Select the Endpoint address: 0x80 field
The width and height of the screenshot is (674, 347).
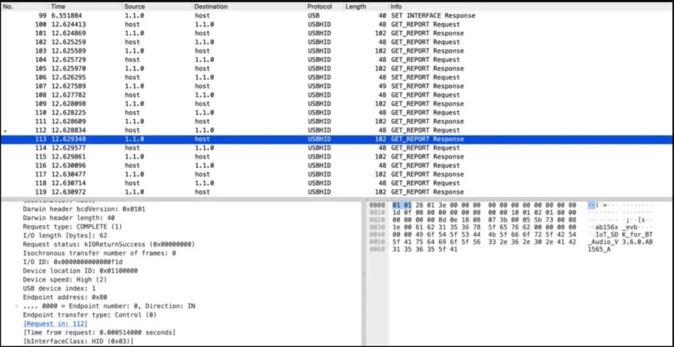[65, 297]
